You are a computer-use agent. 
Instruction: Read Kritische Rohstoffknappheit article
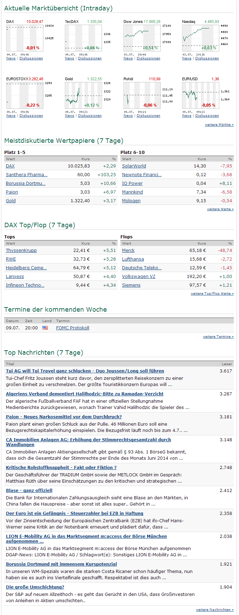pyautogui.click(x=61, y=468)
